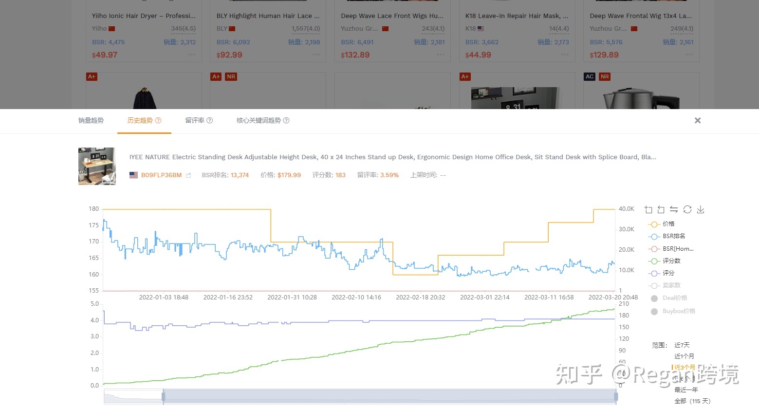The image size is (759, 409).
Task: Click US flag beside K18 brand
Action: coord(481,29)
